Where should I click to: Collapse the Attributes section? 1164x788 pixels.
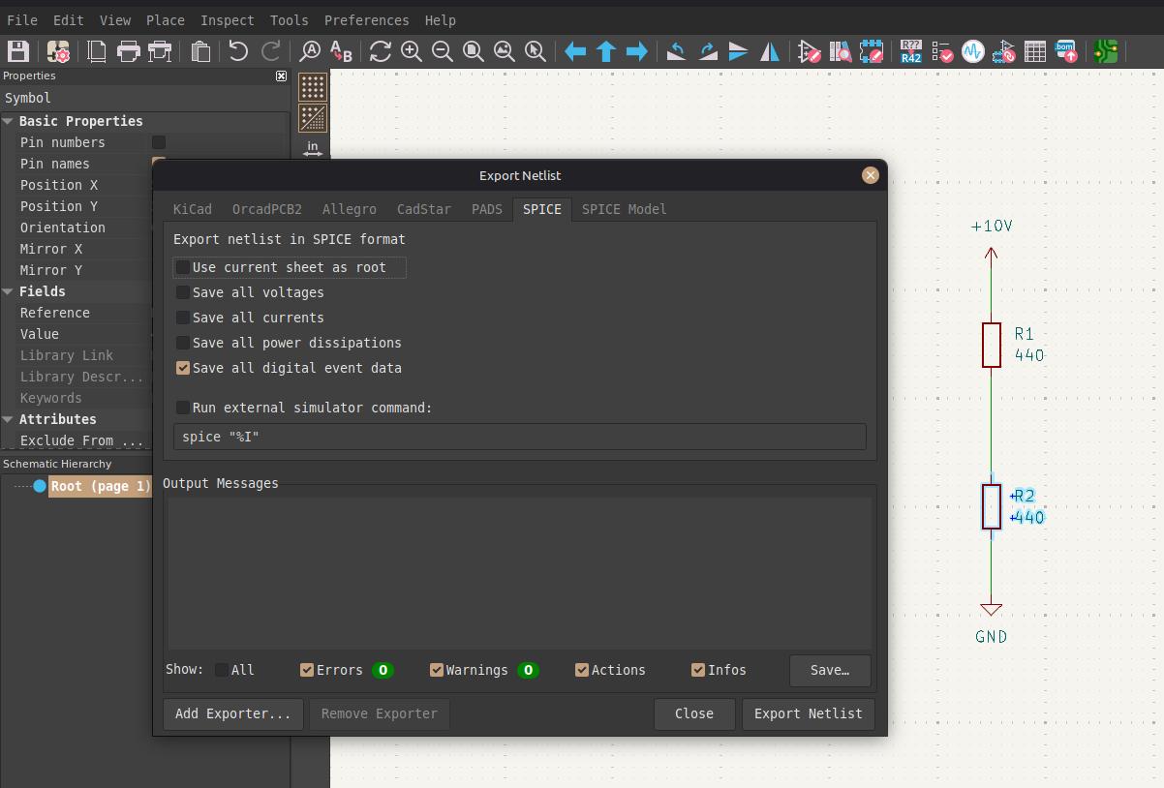[x=8, y=419]
